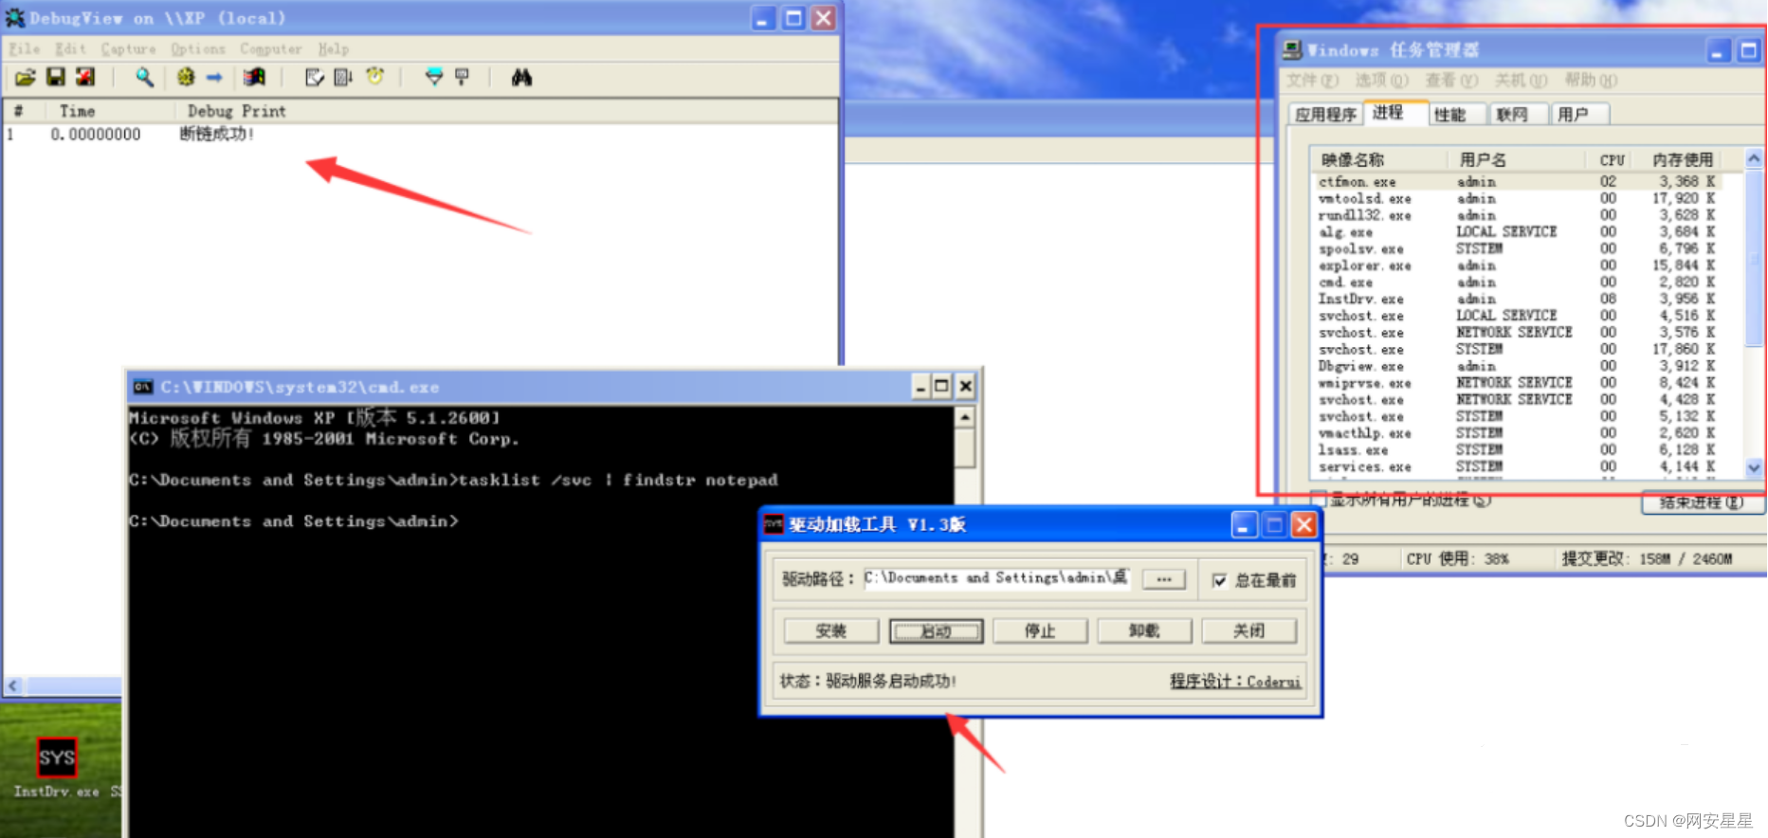Click the 关闭 button in driver loader

[1249, 631]
